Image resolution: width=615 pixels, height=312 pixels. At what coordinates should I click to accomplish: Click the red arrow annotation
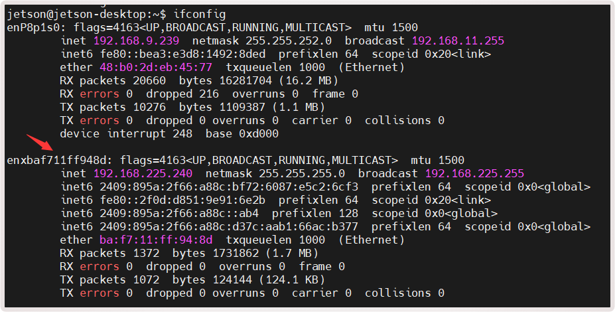pyautogui.click(x=39, y=143)
